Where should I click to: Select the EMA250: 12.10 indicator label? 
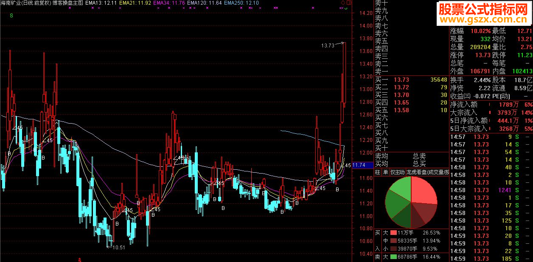point(241,3)
